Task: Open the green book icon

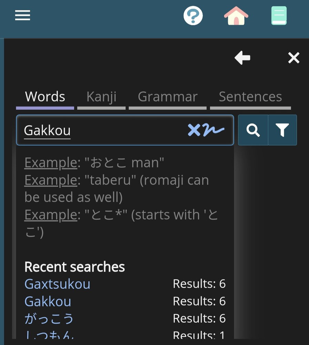Action: [x=279, y=16]
